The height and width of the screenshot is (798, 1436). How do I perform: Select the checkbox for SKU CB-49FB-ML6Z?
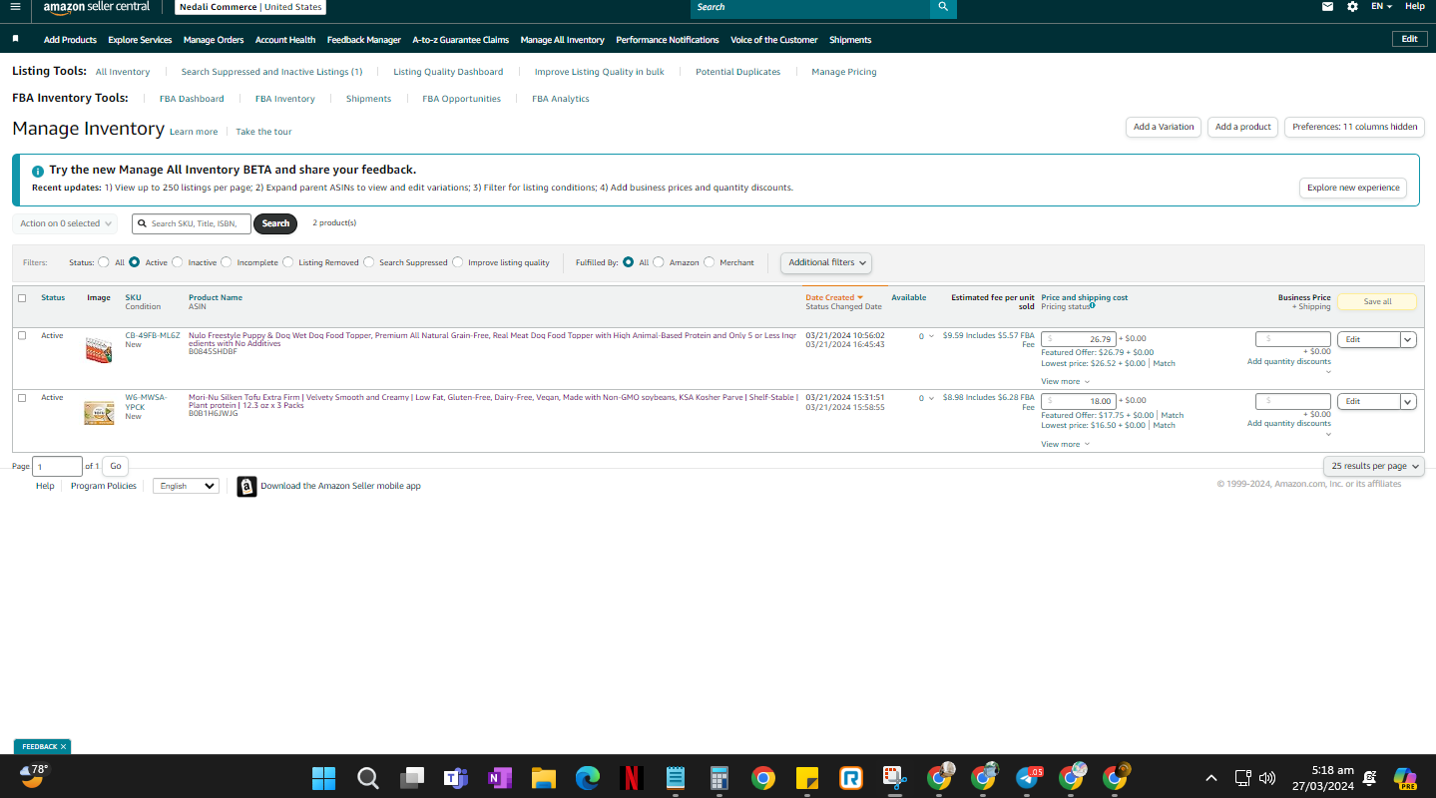[22, 335]
